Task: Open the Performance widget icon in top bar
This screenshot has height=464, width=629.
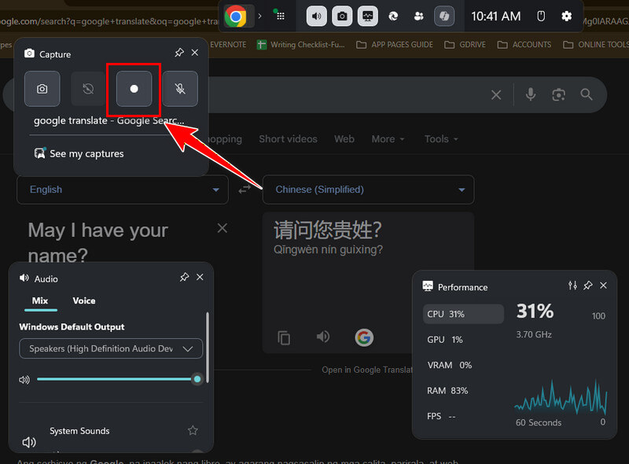Action: click(x=367, y=16)
